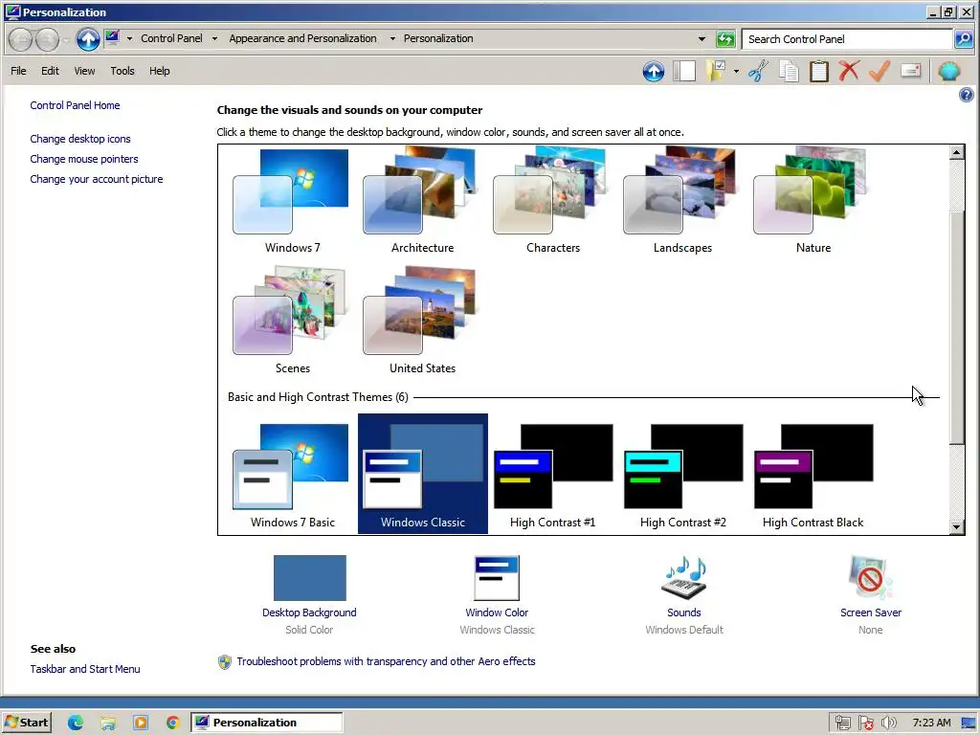
Task: Select the Windows 7 Basic theme
Action: point(293,475)
